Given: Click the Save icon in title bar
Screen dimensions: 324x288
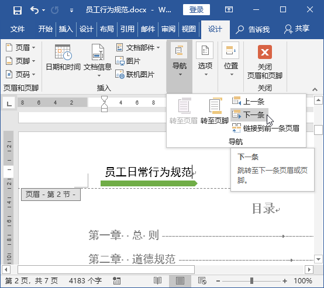Looking at the screenshot, I should pos(18,10).
